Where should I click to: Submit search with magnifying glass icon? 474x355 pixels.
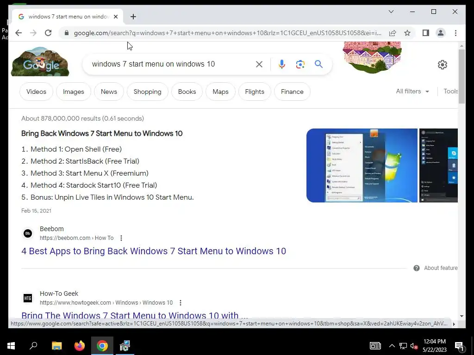click(318, 64)
